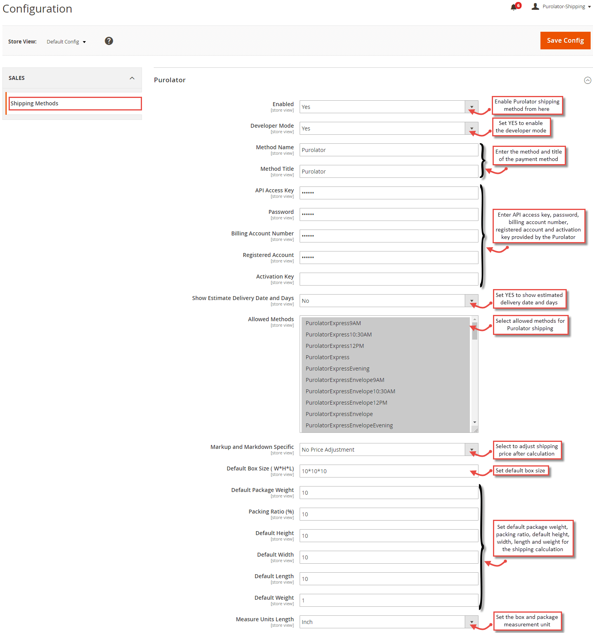This screenshot has width=593, height=633.
Task: Open Show Estimate Delivery Date dropdown
Action: point(389,301)
